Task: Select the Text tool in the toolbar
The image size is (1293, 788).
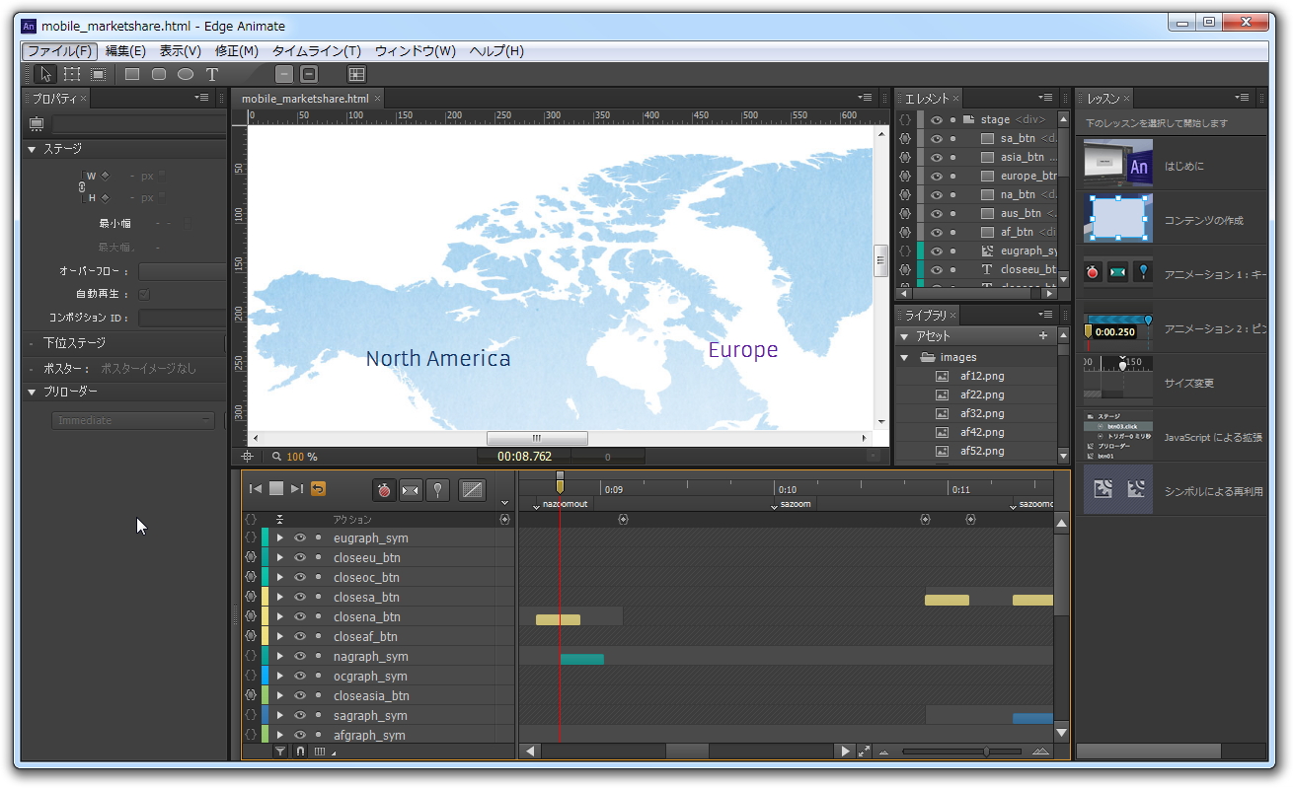Action: (x=210, y=74)
